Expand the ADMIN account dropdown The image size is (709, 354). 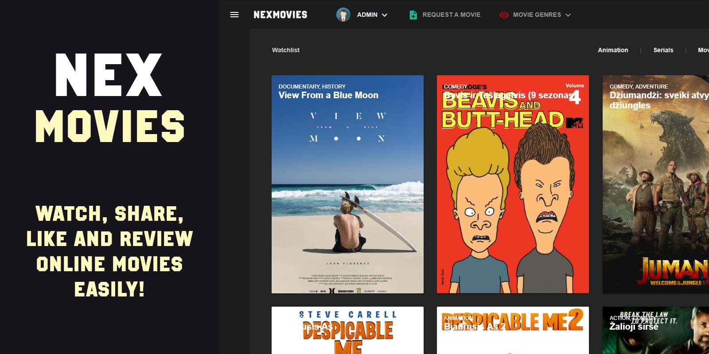click(x=372, y=15)
